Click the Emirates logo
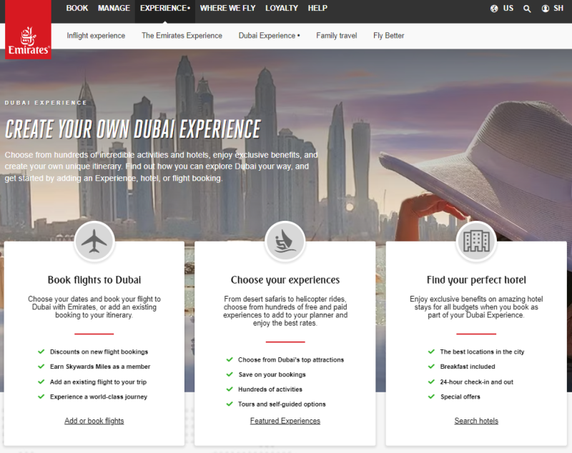Image resolution: width=572 pixels, height=453 pixels. 28,29
